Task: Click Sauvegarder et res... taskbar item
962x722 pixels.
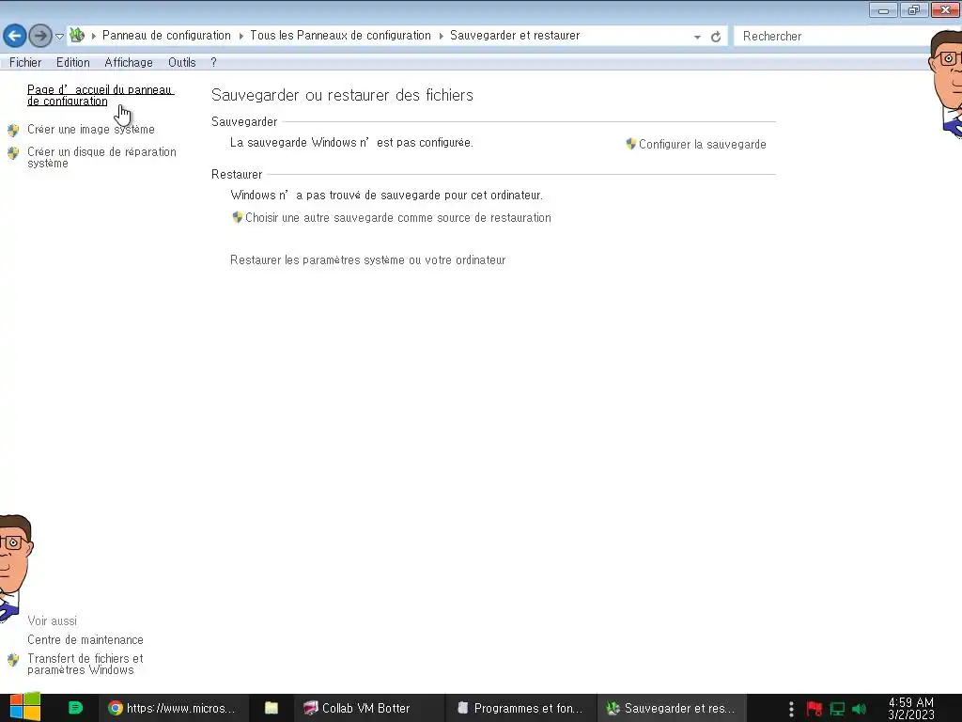Action: (671, 708)
